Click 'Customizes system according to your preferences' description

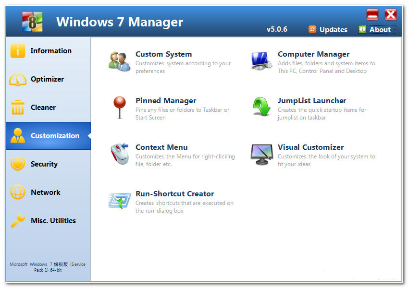coord(183,67)
